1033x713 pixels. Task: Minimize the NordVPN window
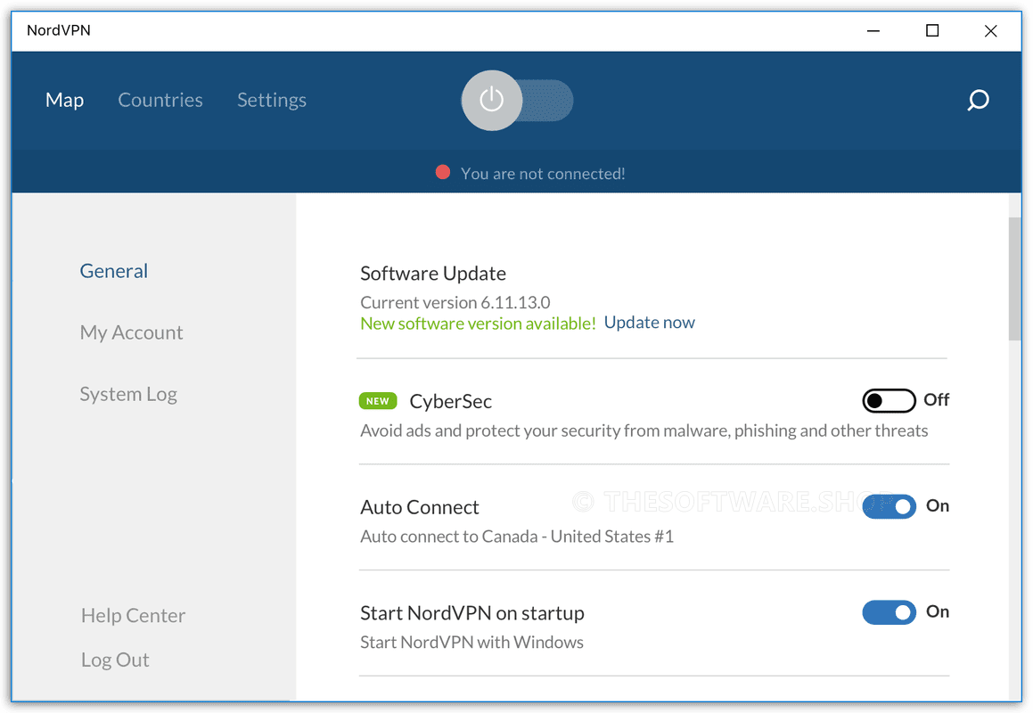[x=873, y=31]
